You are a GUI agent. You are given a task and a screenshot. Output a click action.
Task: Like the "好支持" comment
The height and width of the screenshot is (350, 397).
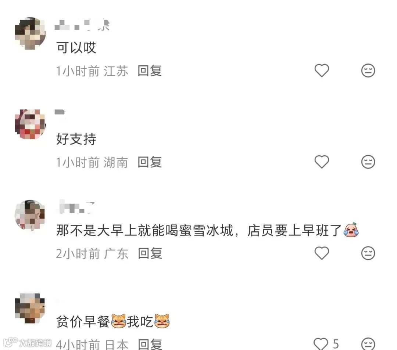[x=322, y=162]
